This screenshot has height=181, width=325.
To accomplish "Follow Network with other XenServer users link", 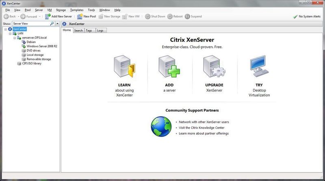I will point(204,122).
